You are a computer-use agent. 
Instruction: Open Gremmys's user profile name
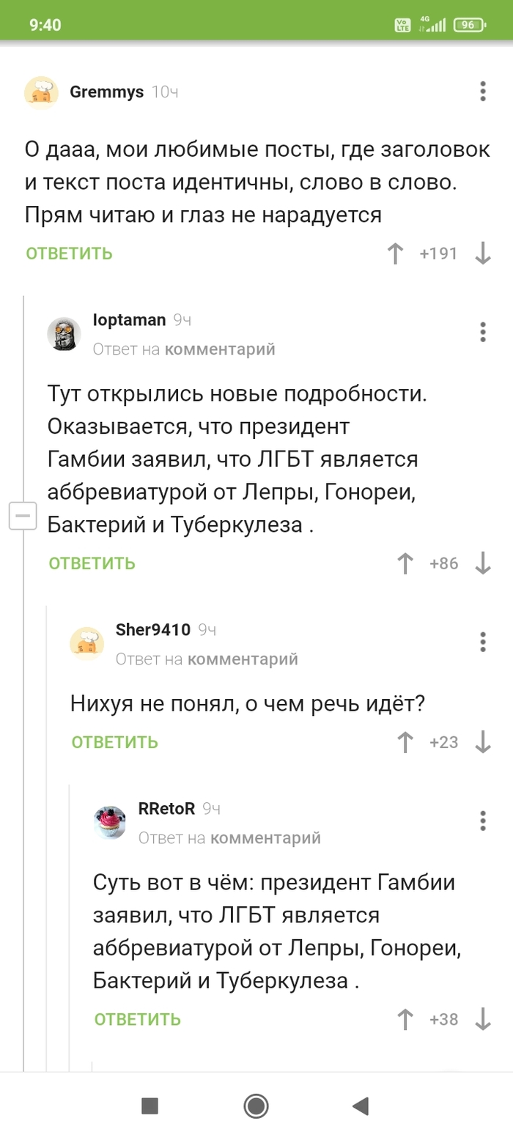[x=106, y=92]
